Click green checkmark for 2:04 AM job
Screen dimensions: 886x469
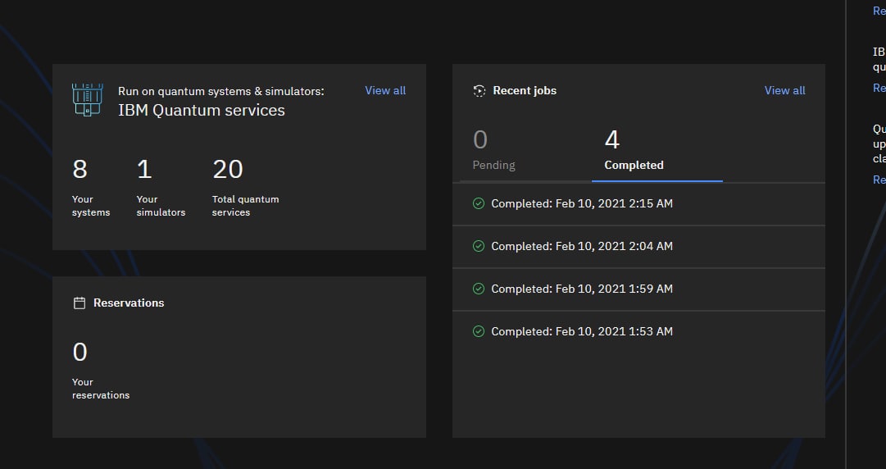479,246
